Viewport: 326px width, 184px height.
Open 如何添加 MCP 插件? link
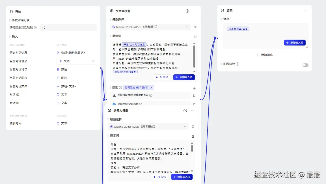point(137,88)
